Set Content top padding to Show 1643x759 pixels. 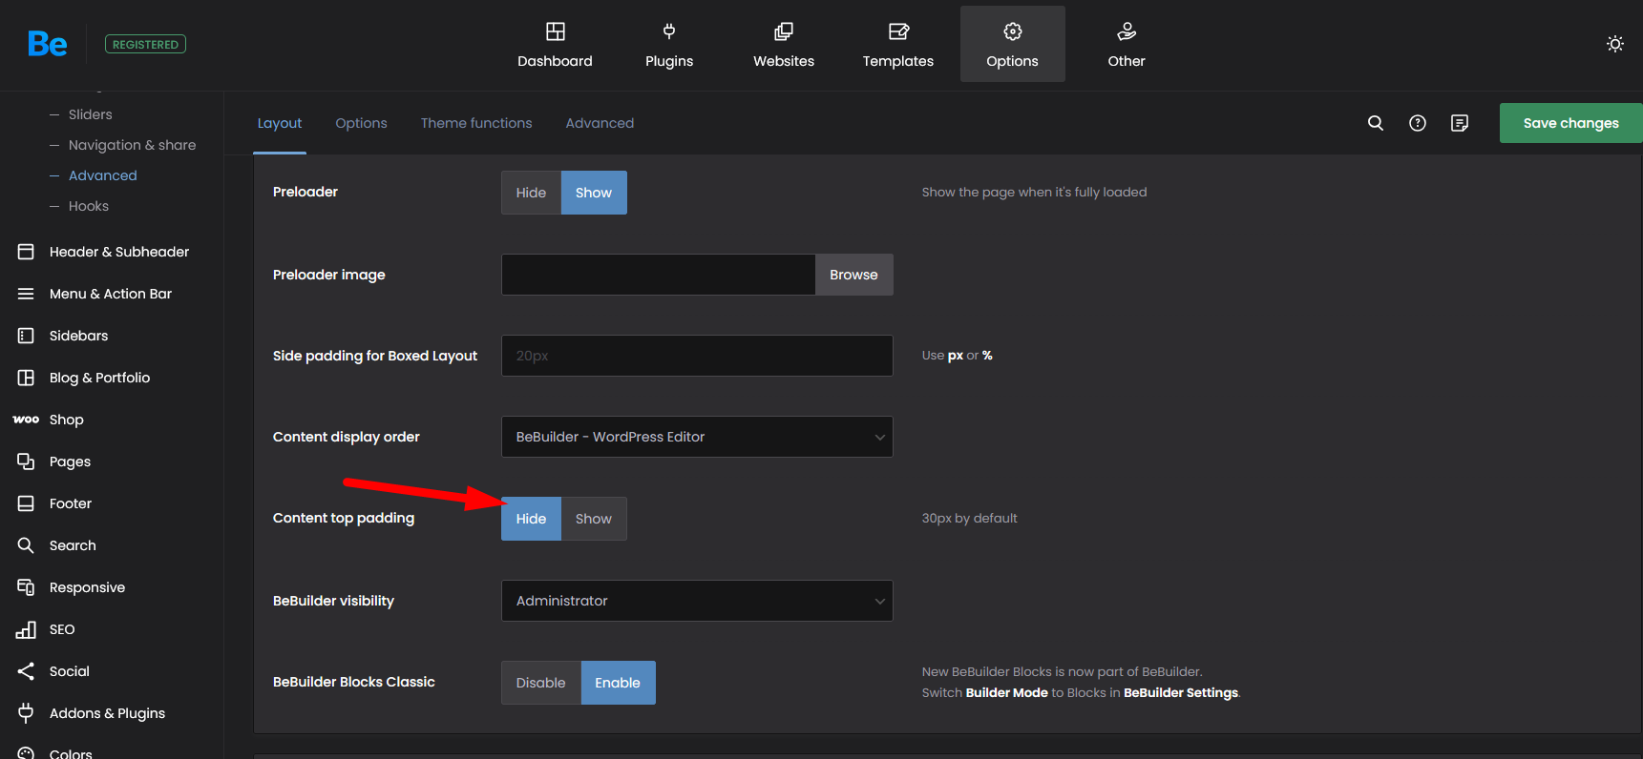point(593,519)
